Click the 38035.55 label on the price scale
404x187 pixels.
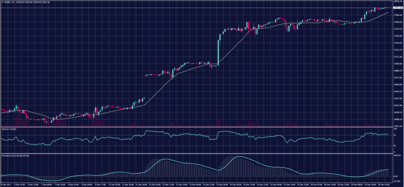397,2
